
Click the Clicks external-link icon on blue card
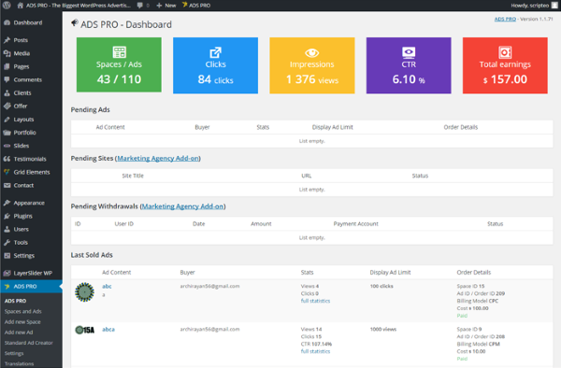pos(215,52)
